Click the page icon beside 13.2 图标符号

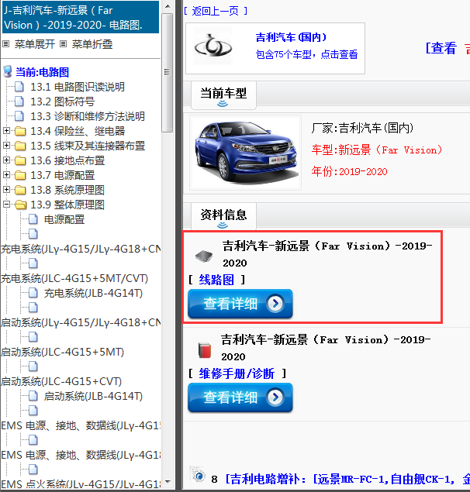(x=19, y=101)
